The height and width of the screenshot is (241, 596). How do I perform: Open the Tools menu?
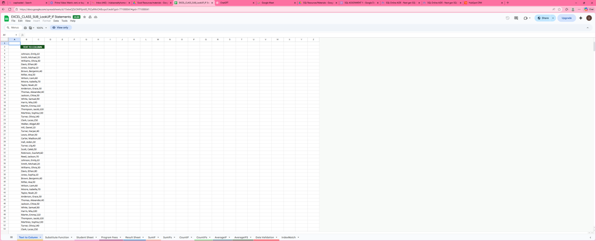pos(65,21)
